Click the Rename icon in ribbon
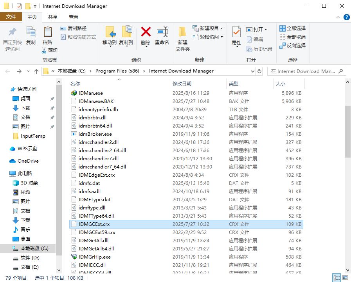351x282 pixels. pyautogui.click(x=162, y=32)
